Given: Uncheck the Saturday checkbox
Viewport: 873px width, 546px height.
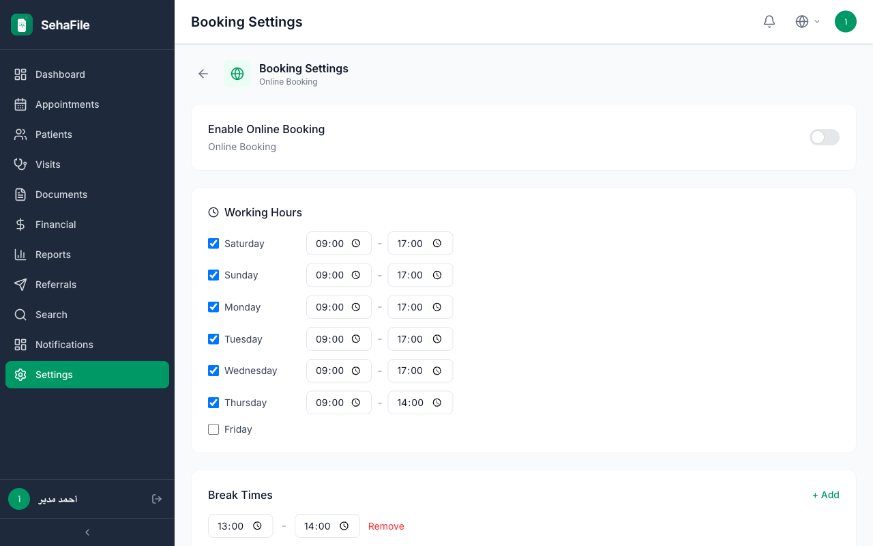Looking at the screenshot, I should 213,244.
